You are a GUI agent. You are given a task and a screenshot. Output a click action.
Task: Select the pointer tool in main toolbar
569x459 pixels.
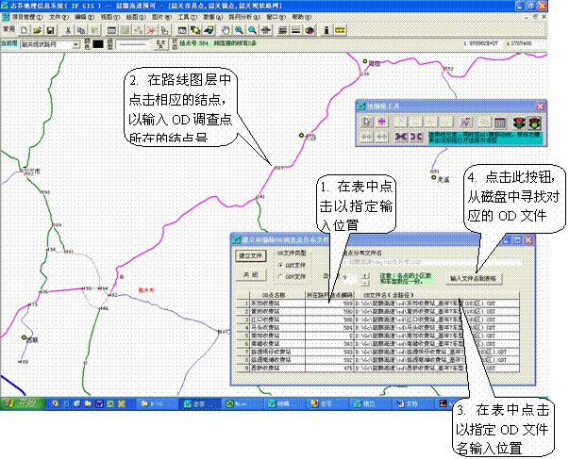coord(164,31)
